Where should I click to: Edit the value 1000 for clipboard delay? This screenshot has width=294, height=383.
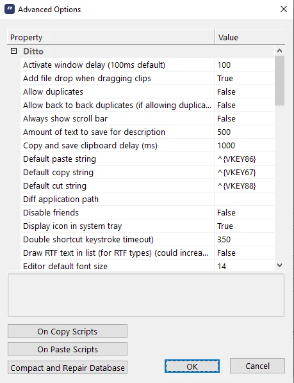tap(244, 146)
